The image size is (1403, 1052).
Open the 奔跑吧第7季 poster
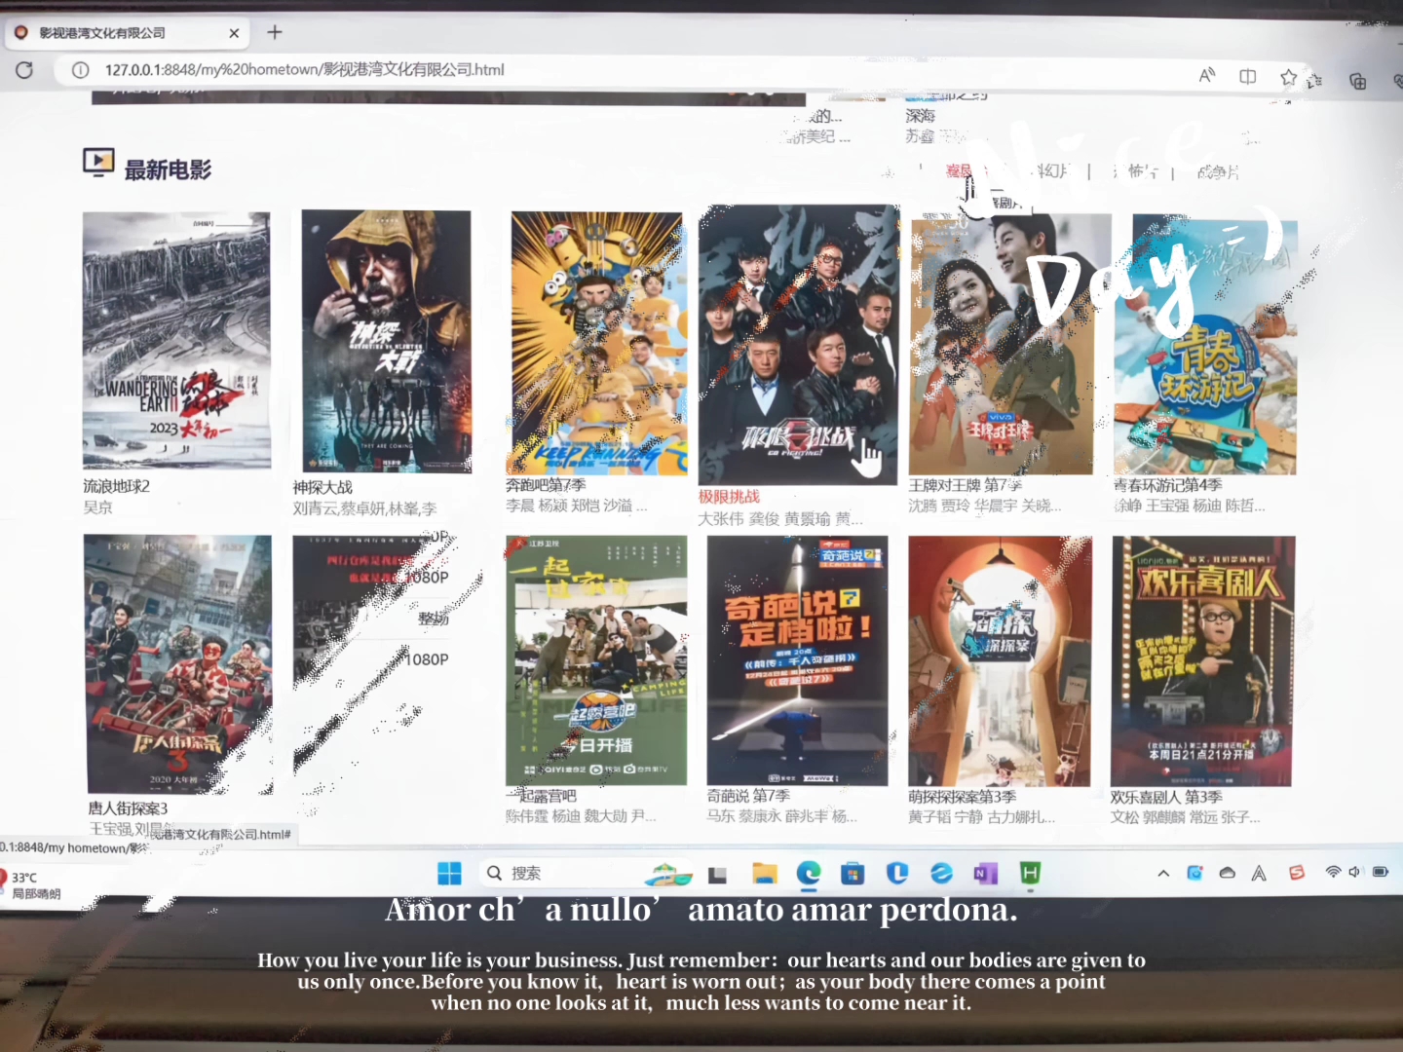[x=596, y=344]
